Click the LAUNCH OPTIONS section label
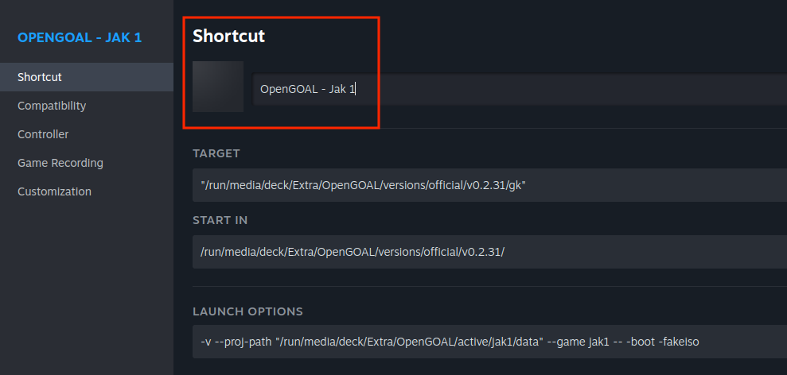This screenshot has width=787, height=375. click(x=247, y=311)
